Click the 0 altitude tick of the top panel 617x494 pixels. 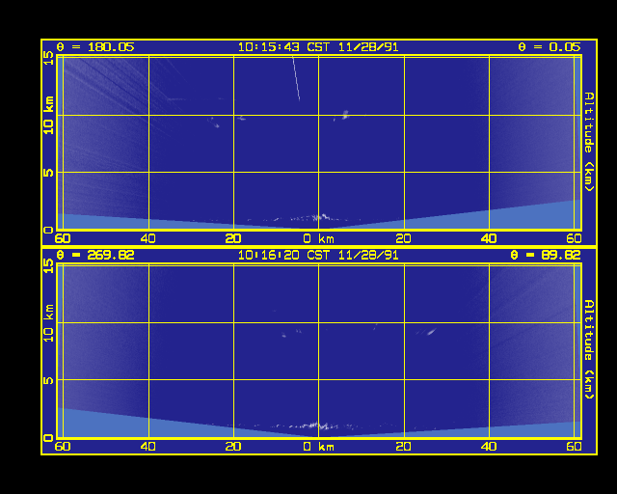point(48,230)
